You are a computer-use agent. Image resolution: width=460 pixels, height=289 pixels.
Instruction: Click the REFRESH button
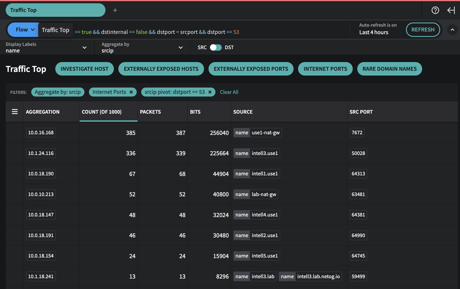[x=423, y=29]
